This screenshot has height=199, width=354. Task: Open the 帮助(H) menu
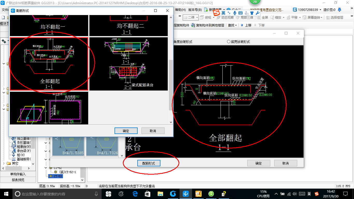(x=180, y=10)
